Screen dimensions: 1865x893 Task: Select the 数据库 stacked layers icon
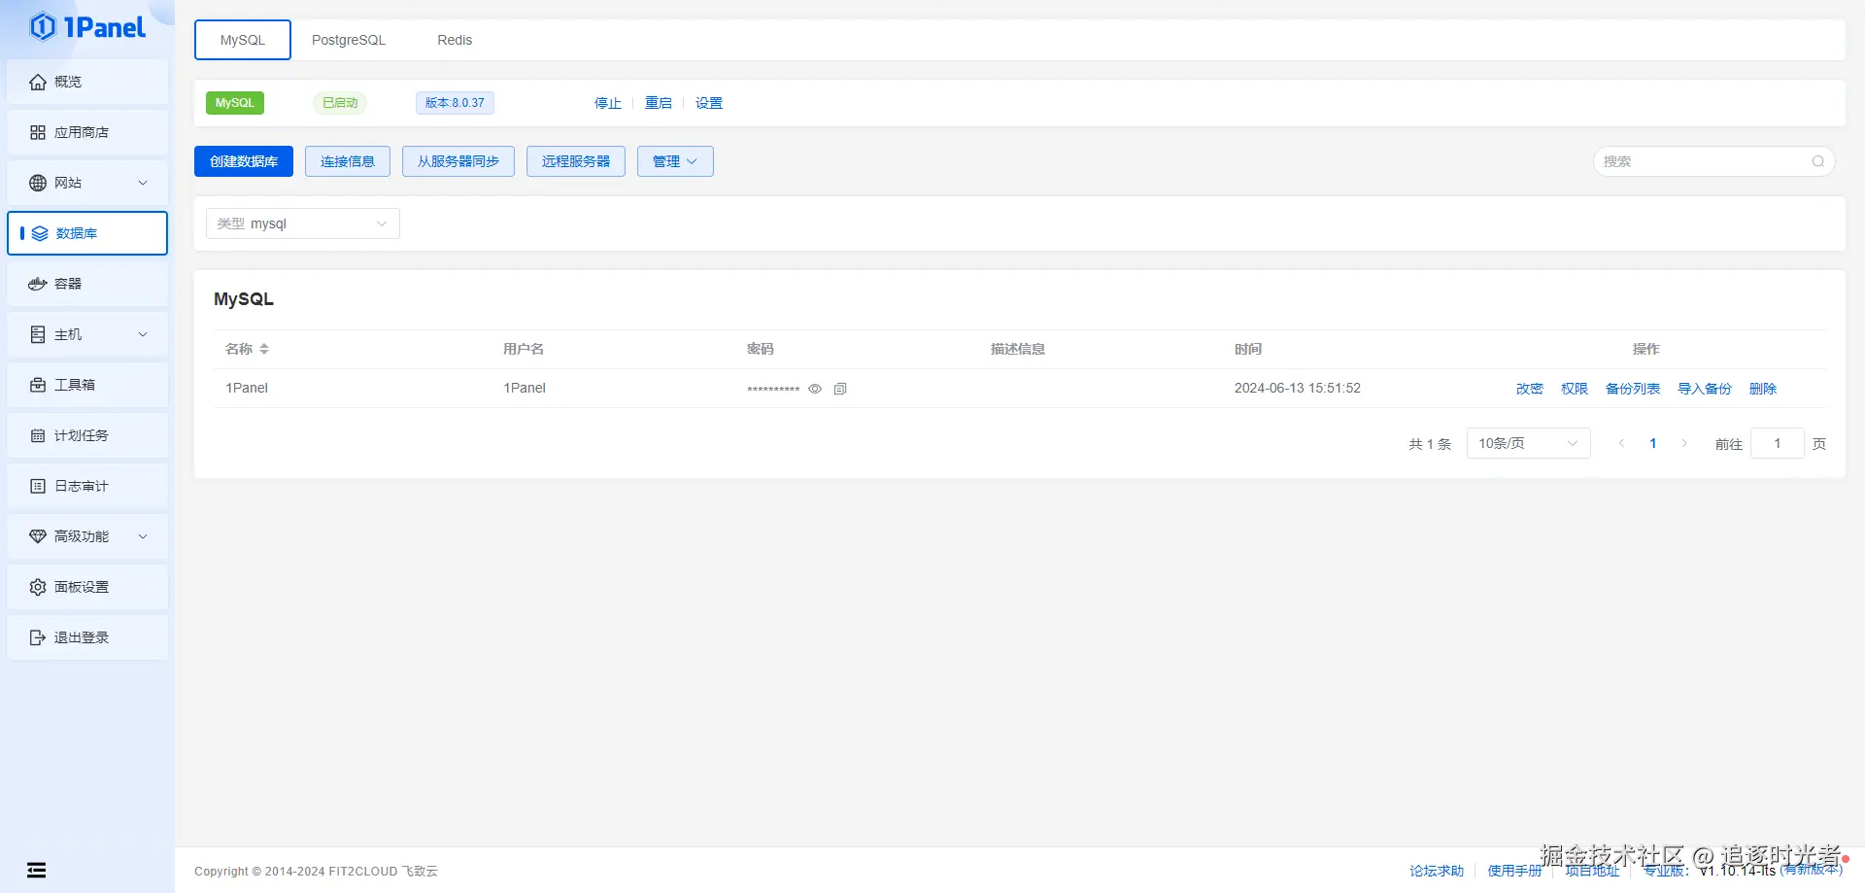[x=40, y=233]
